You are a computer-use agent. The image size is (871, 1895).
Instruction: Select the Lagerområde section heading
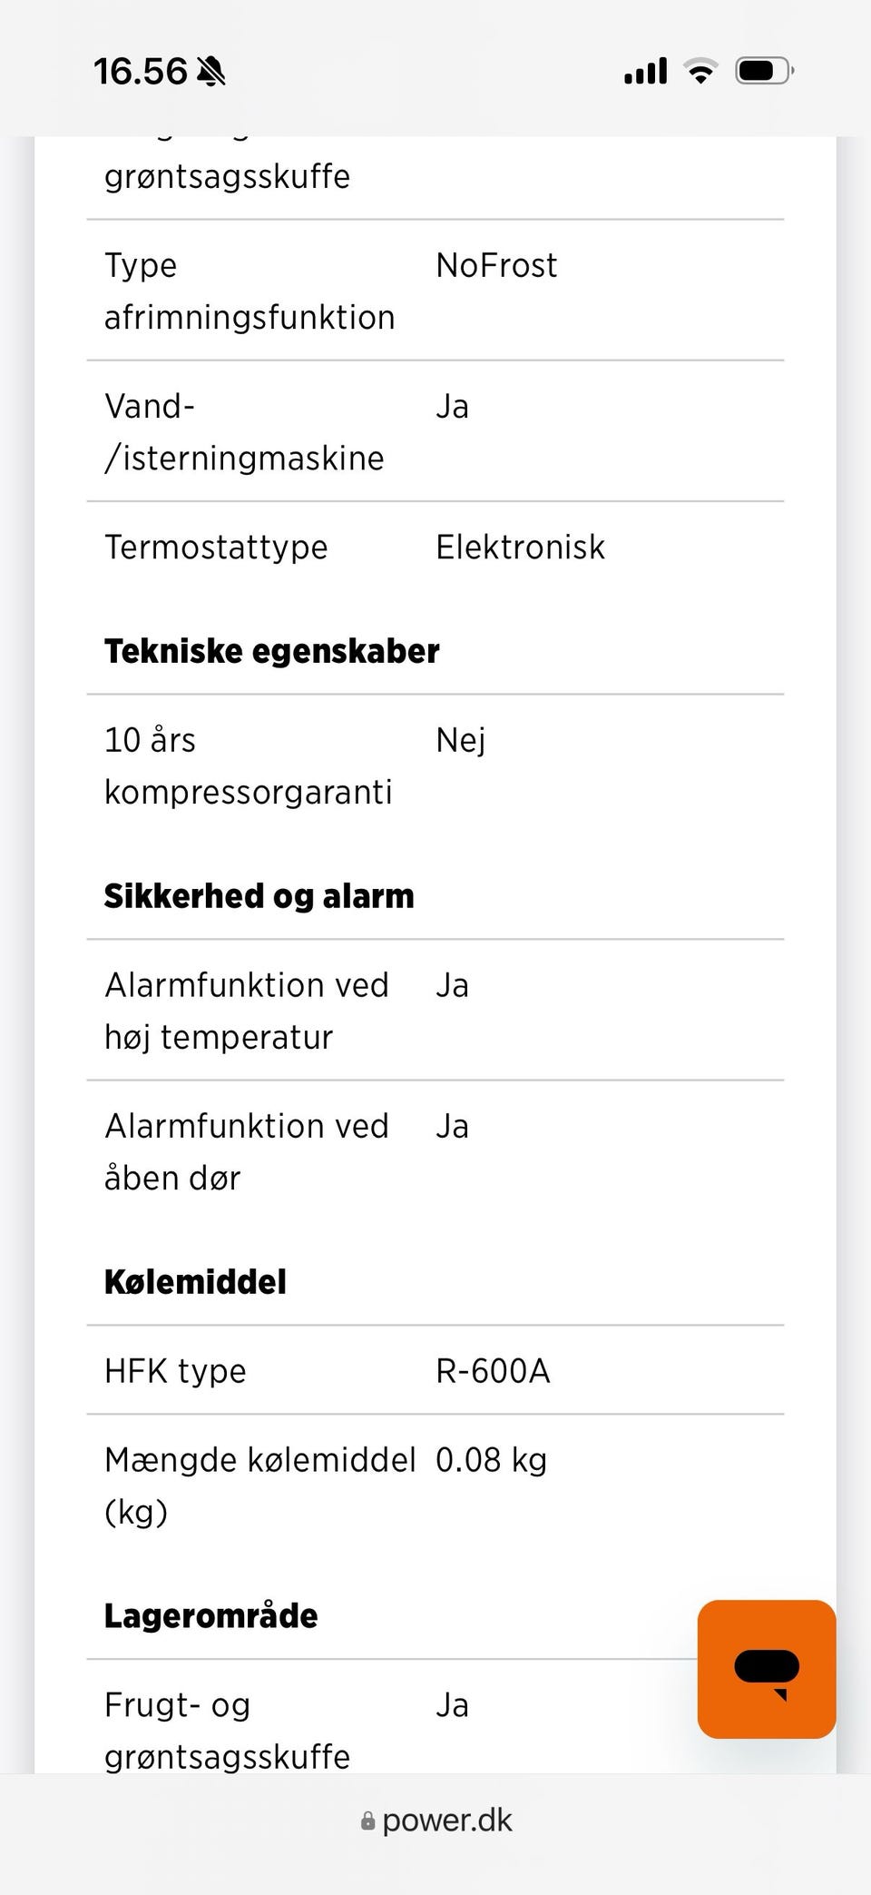click(x=210, y=1616)
